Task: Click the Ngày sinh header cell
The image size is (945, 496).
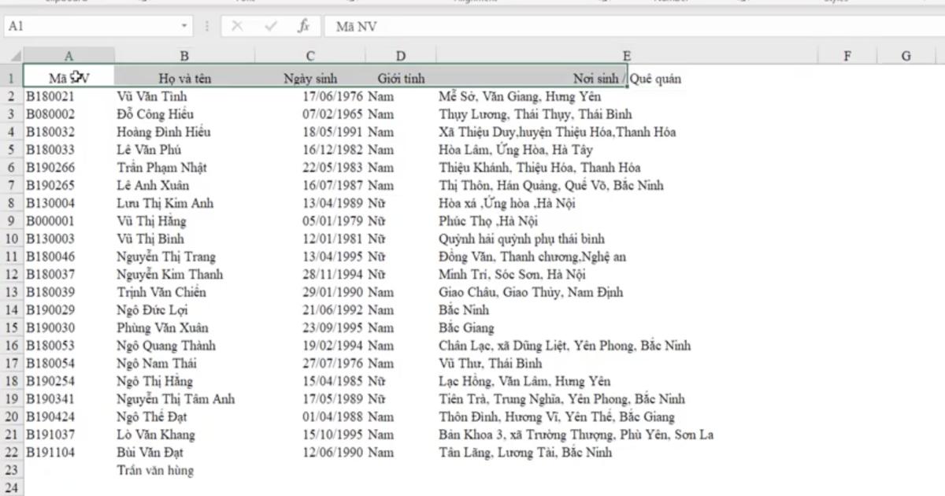Action: pos(310,79)
